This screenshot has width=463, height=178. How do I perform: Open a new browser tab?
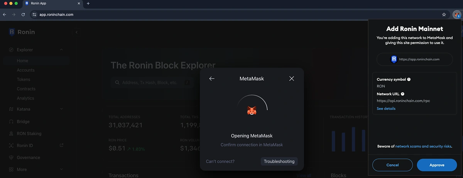88,3
